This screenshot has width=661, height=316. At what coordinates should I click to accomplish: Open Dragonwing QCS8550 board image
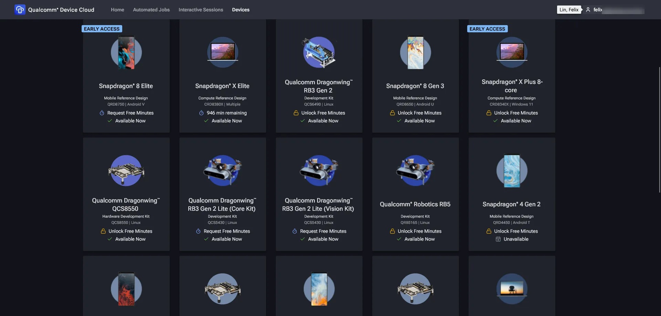tap(126, 171)
